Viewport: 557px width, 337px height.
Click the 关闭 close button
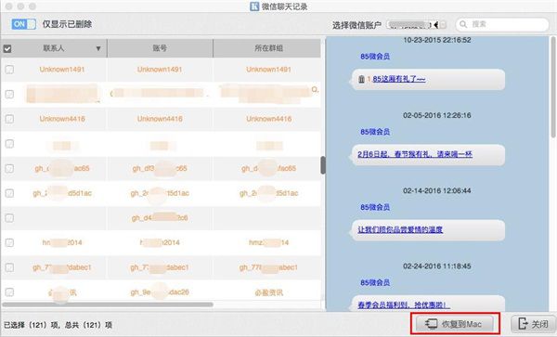pyautogui.click(x=534, y=323)
